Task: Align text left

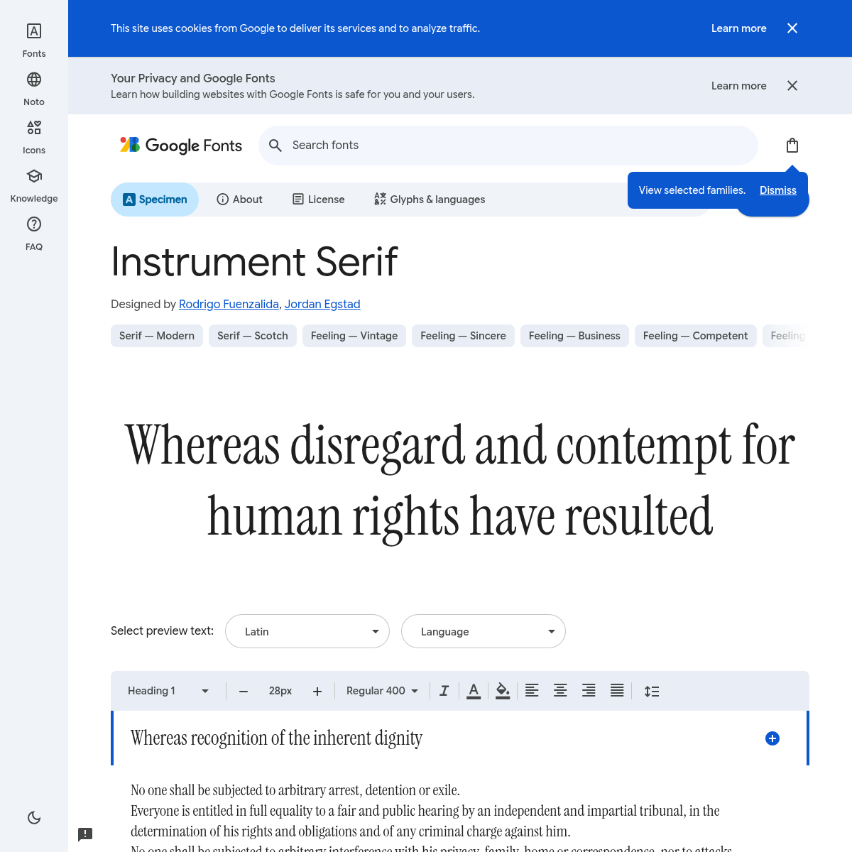Action: click(x=532, y=691)
